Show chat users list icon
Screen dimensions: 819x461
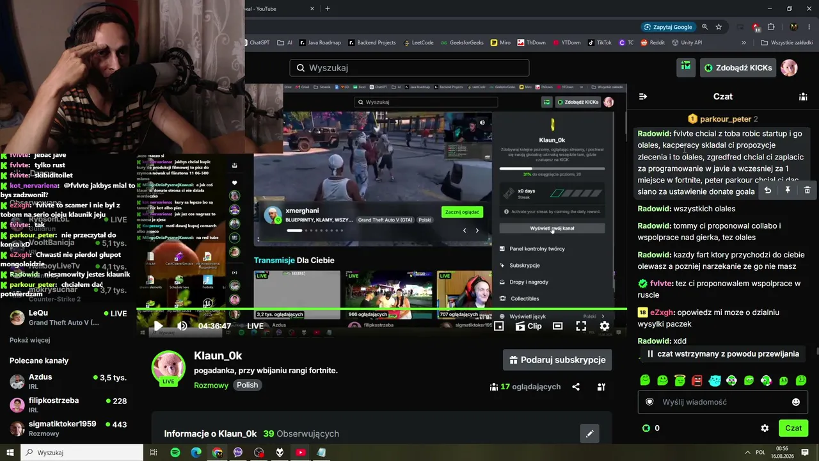(x=803, y=97)
